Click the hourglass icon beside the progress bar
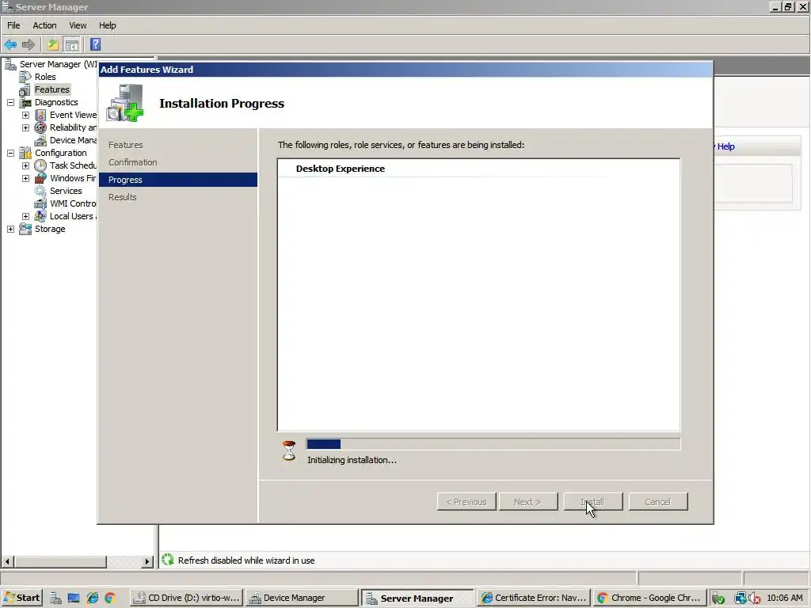Viewport: 811px width, 608px height. tap(289, 450)
